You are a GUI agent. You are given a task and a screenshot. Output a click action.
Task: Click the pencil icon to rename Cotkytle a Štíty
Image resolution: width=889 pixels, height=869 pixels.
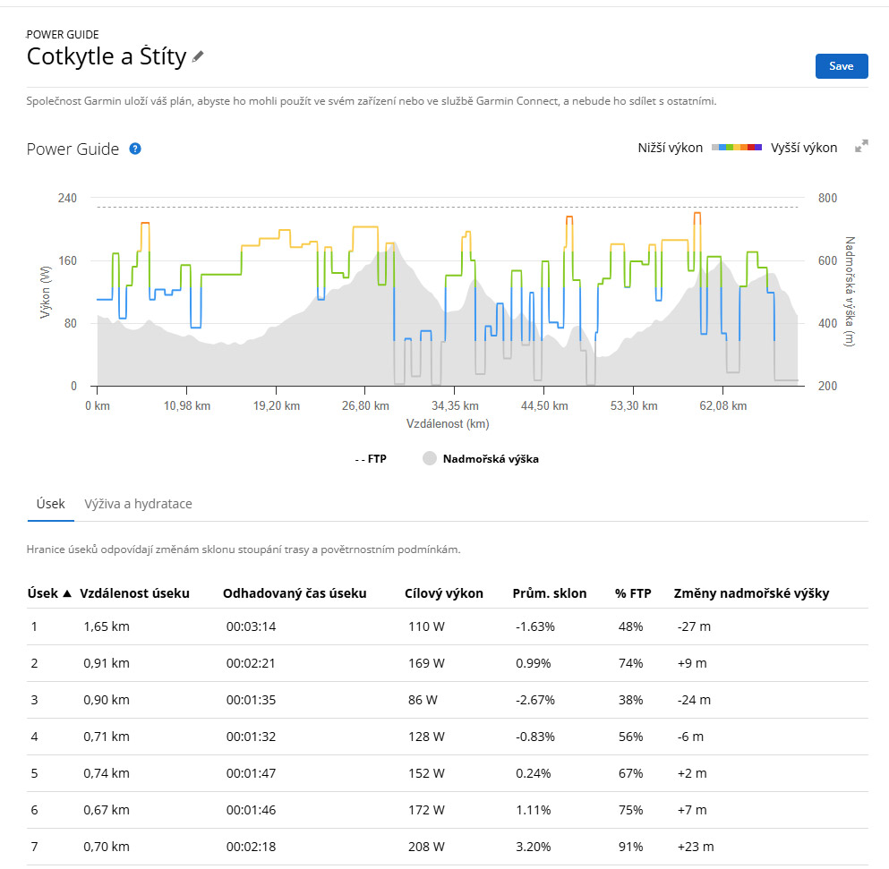pos(198,56)
